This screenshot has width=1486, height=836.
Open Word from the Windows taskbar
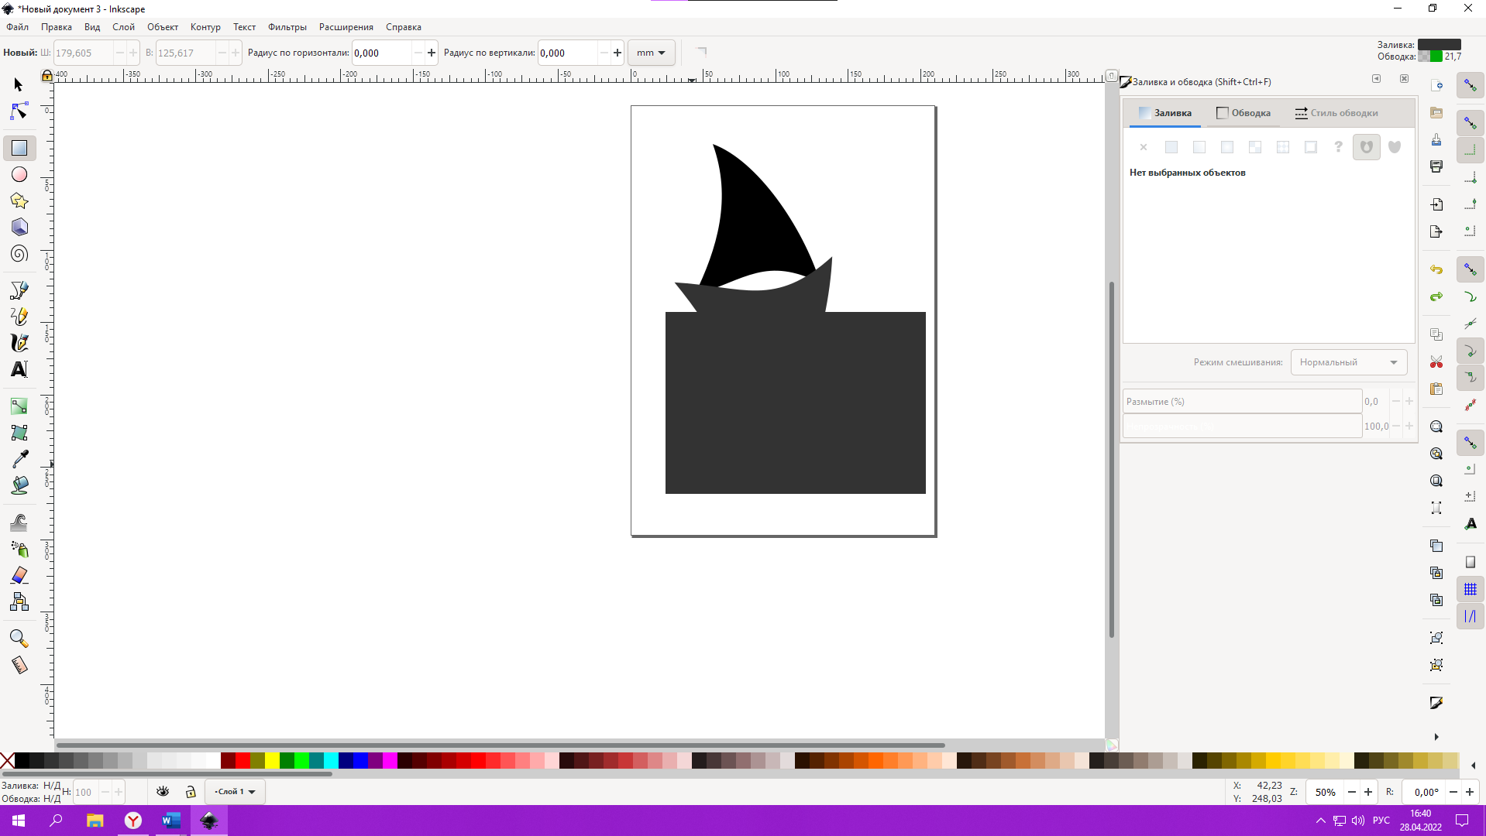pos(171,821)
